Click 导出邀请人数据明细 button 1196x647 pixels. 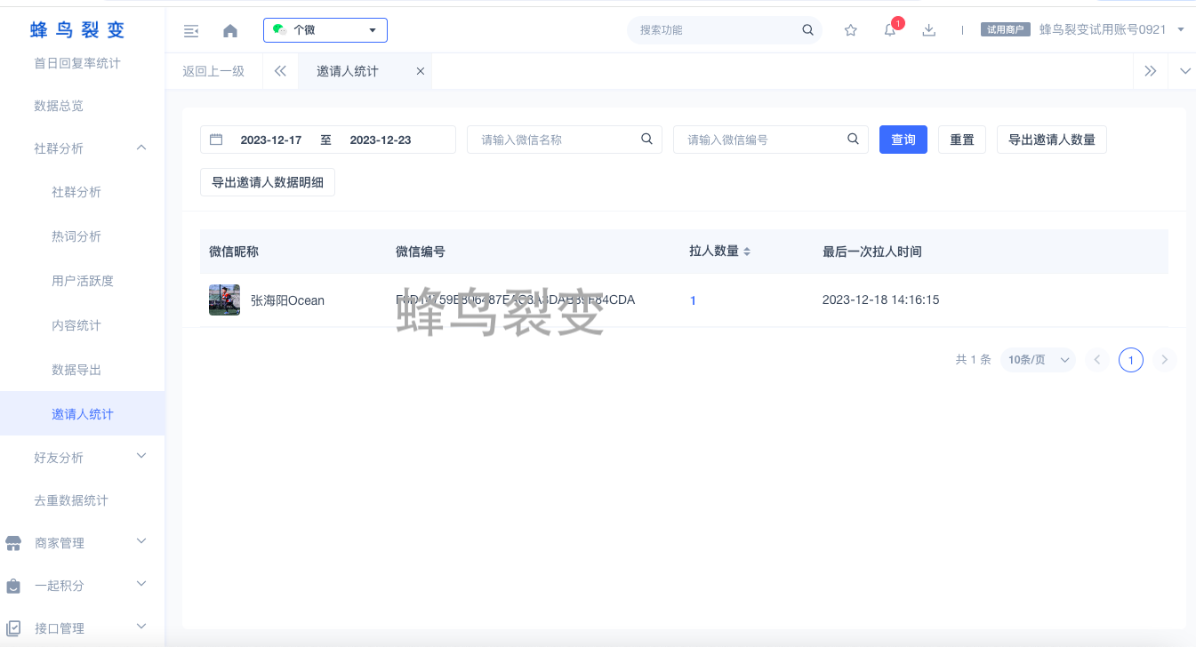click(268, 183)
